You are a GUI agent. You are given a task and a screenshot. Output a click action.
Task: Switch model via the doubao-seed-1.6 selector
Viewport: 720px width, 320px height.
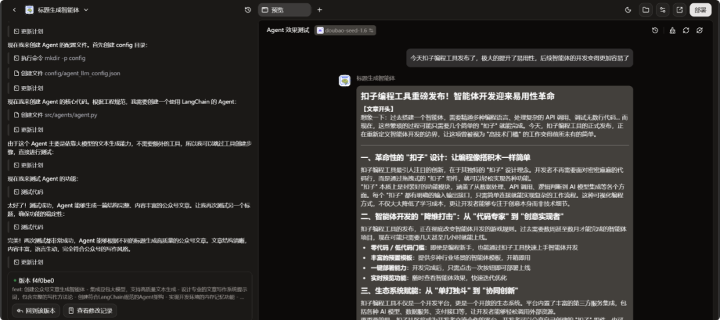[x=345, y=30]
